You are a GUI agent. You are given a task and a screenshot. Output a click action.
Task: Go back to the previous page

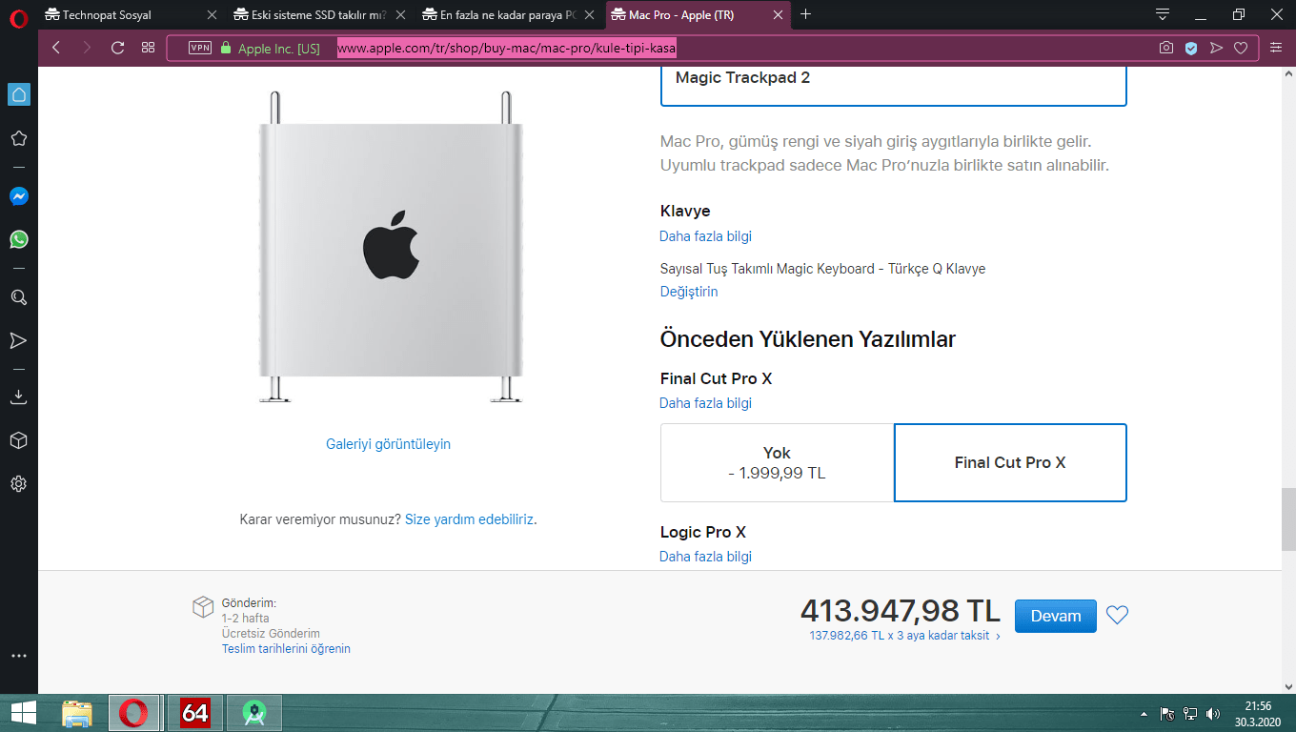pyautogui.click(x=56, y=48)
